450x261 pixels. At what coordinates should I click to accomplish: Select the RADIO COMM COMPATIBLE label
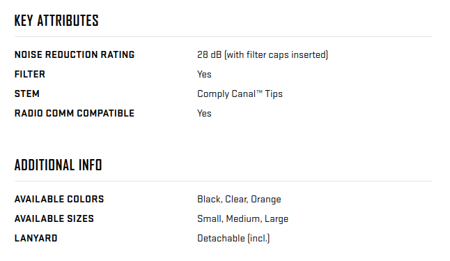[x=75, y=113]
